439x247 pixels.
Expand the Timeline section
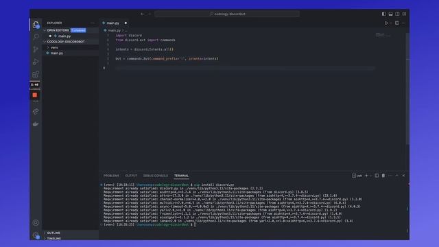54,238
